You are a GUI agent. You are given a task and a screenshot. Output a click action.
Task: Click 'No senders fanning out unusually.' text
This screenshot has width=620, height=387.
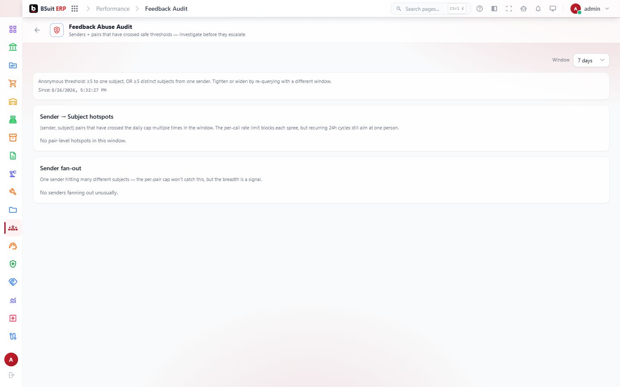coord(79,193)
